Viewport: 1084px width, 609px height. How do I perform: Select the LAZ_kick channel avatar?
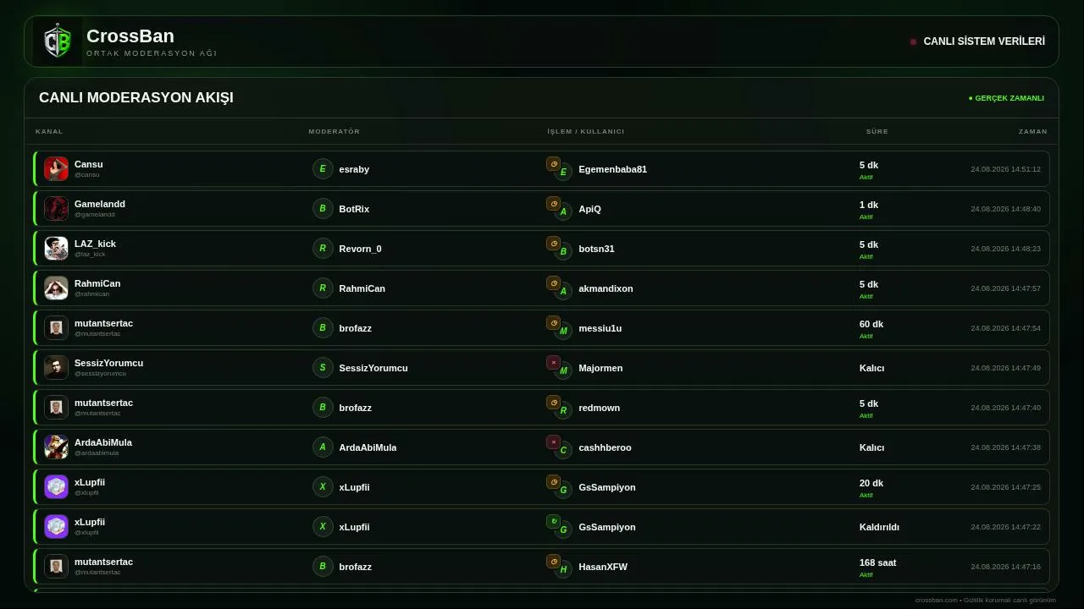(x=56, y=248)
